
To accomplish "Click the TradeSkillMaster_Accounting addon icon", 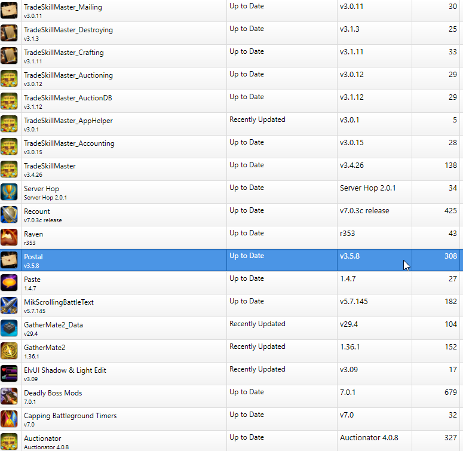I will pos(9,147).
